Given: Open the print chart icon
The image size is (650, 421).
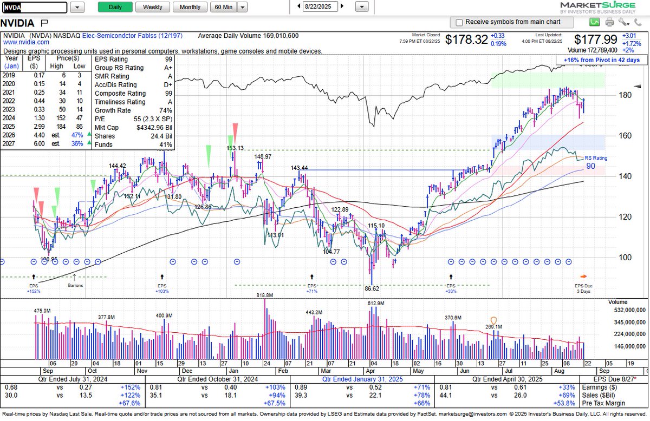Looking at the screenshot, I should [x=609, y=22].
